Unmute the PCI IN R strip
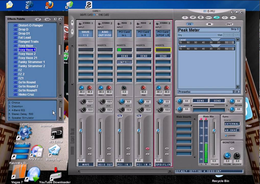This screenshot has height=184, width=260. tap(147, 148)
